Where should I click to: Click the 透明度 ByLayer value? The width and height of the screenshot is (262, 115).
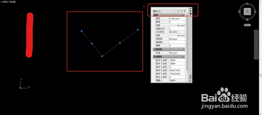(177, 39)
